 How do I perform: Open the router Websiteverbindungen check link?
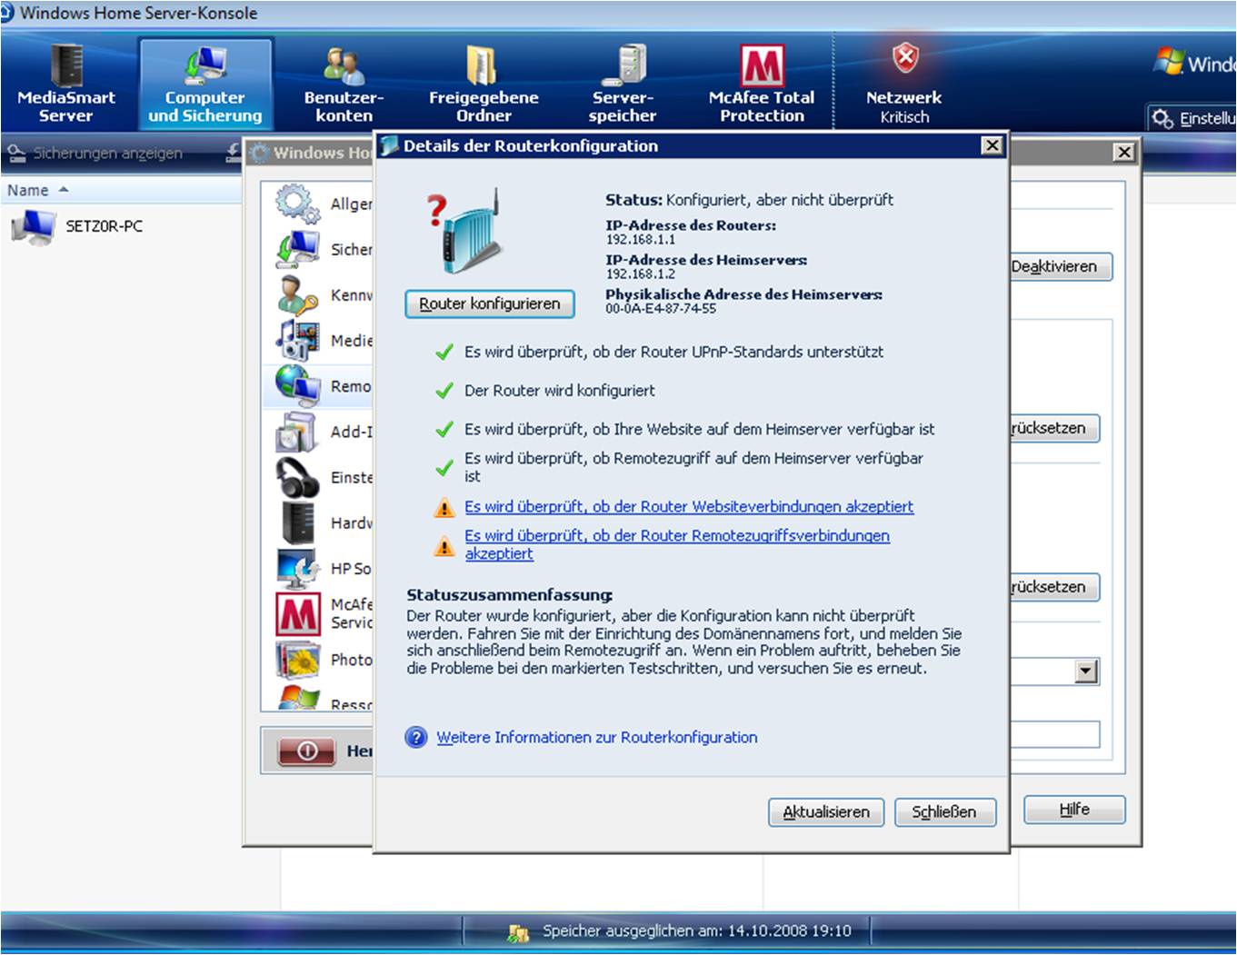[x=689, y=506]
